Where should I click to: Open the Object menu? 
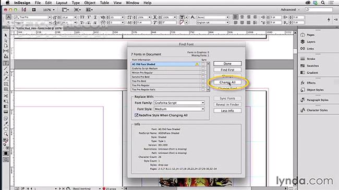click(90, 3)
